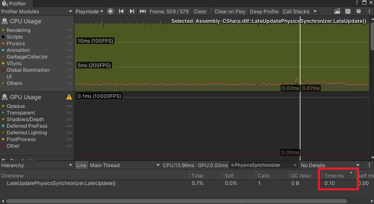Click Time ms column sort arrow

(x=351, y=173)
